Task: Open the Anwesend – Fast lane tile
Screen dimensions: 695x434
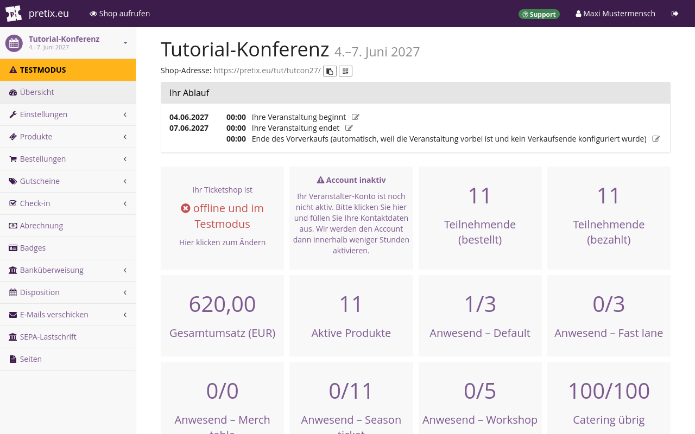Action: click(609, 316)
